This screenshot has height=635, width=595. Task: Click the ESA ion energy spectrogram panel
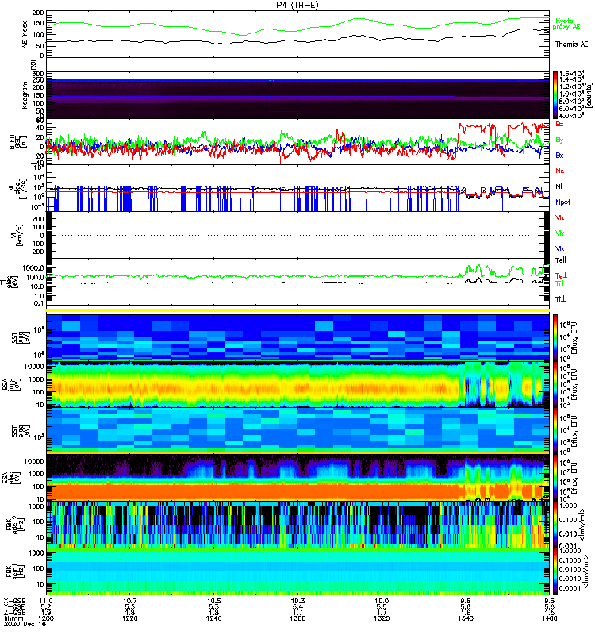(x=297, y=384)
